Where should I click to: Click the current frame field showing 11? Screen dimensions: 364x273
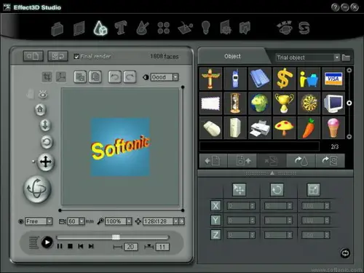coord(162,247)
